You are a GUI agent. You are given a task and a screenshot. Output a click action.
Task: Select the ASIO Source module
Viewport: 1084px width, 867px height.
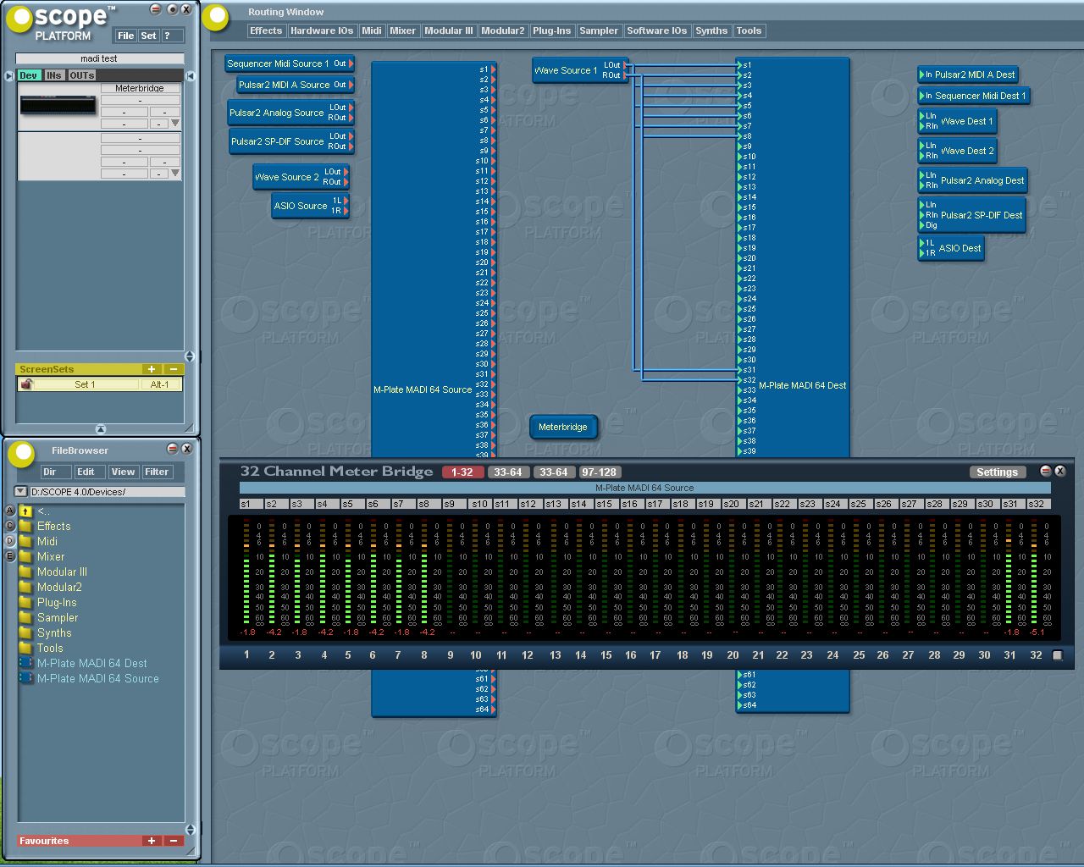(309, 206)
